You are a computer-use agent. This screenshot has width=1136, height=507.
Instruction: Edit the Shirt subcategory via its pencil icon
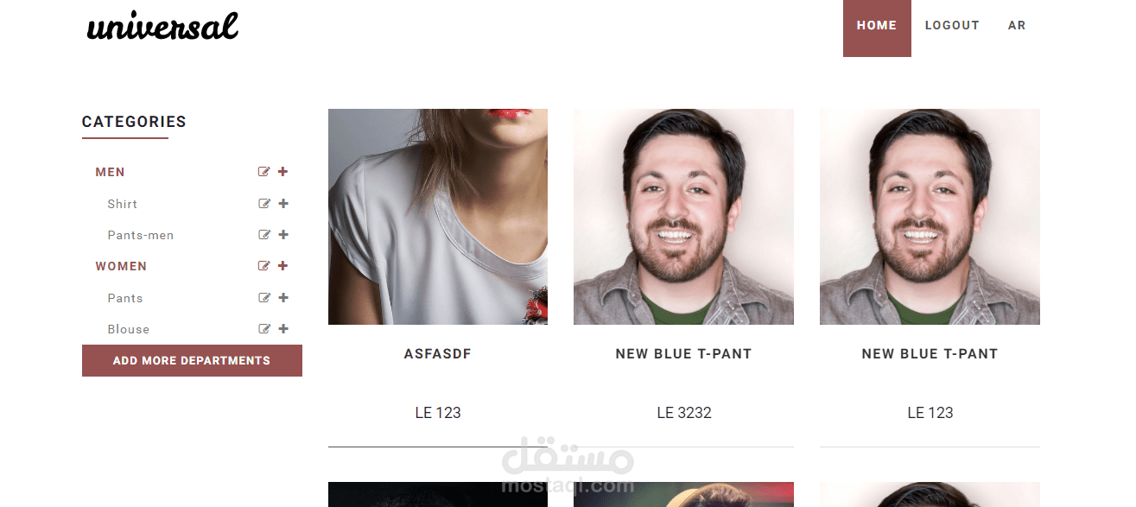pyautogui.click(x=265, y=204)
